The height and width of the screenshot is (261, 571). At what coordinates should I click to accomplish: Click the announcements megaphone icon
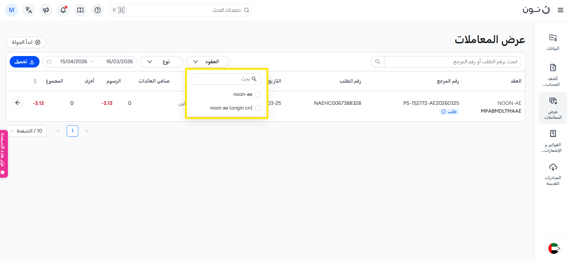coord(46,10)
